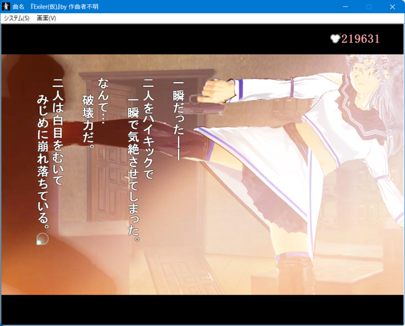Click the circular text-advance indicator

(43, 239)
